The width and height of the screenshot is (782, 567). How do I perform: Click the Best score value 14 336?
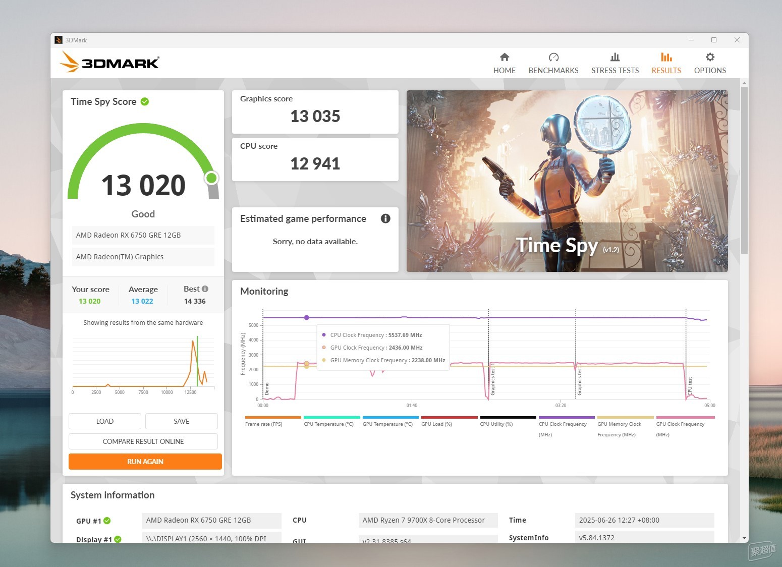pos(195,301)
